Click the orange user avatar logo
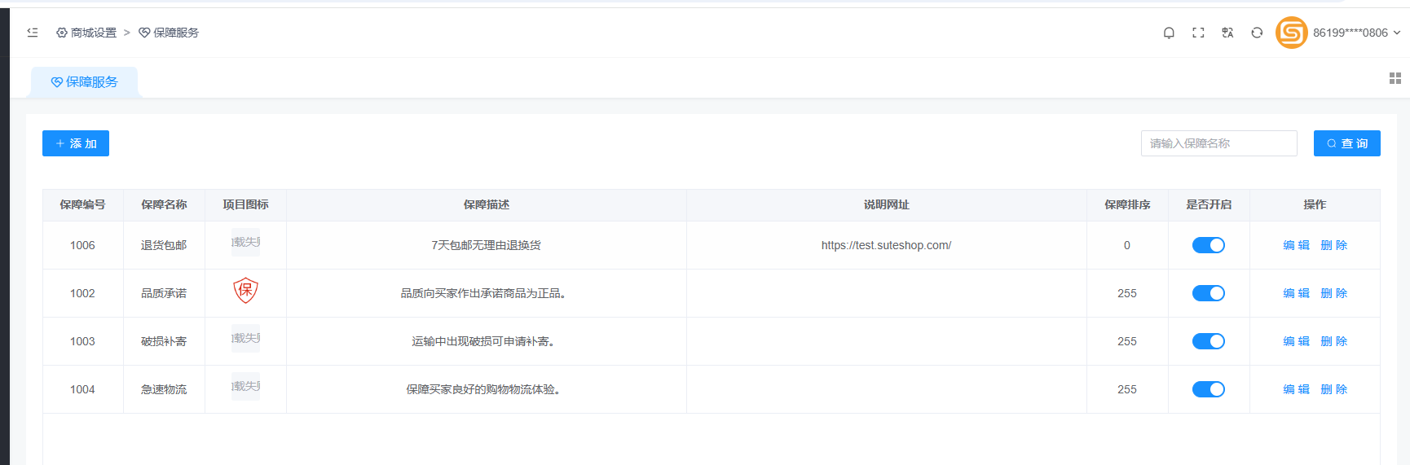The height and width of the screenshot is (465, 1410). tap(1291, 33)
